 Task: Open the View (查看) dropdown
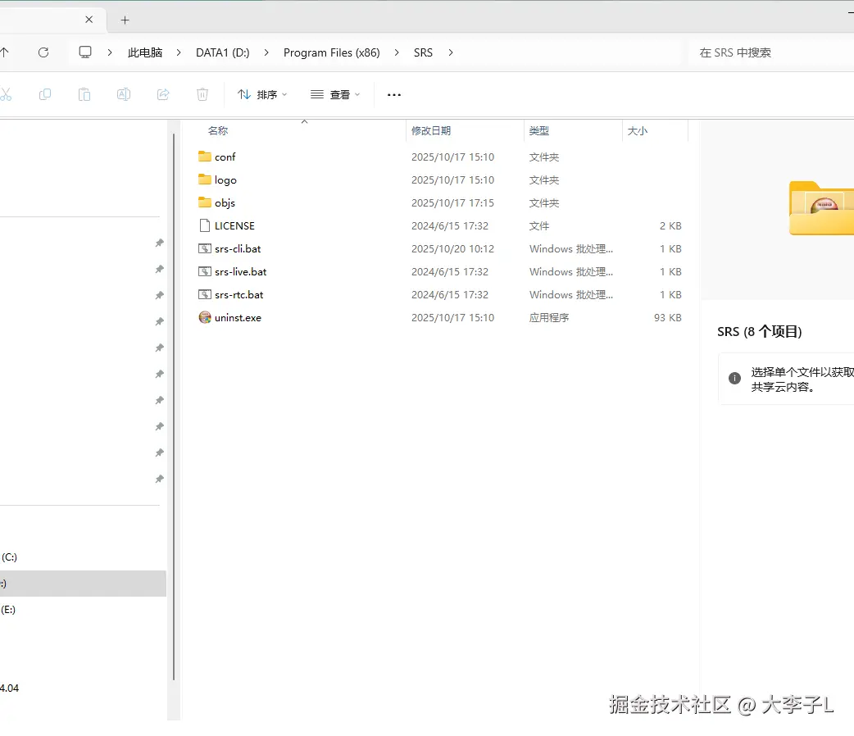point(335,95)
